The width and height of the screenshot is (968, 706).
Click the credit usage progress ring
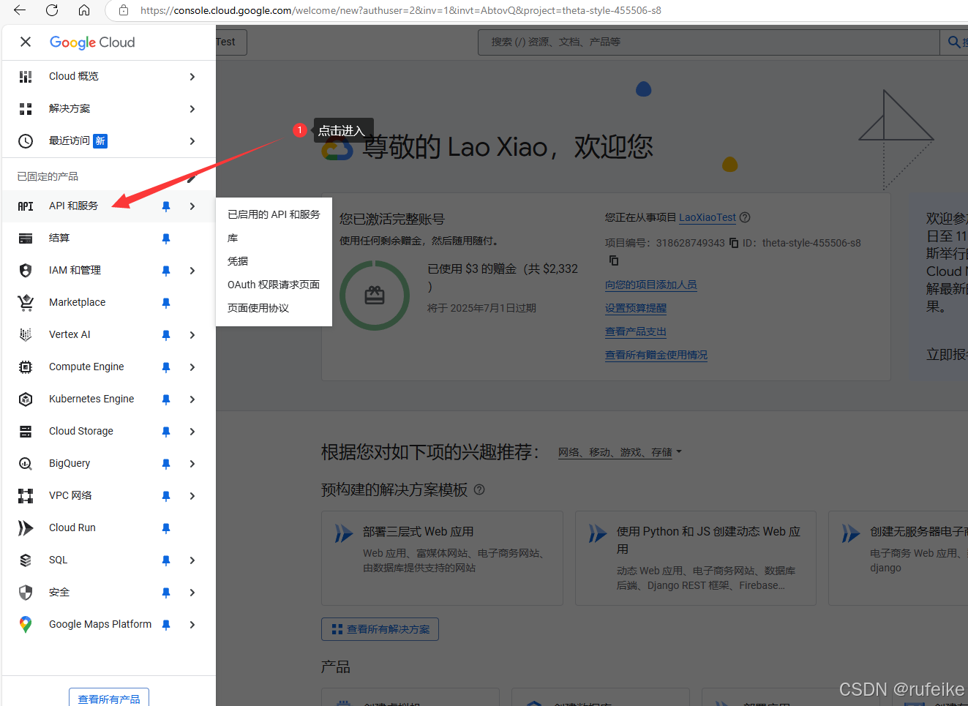[375, 296]
